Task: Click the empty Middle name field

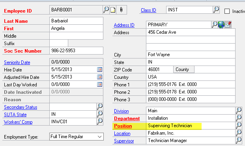Action: [77, 36]
